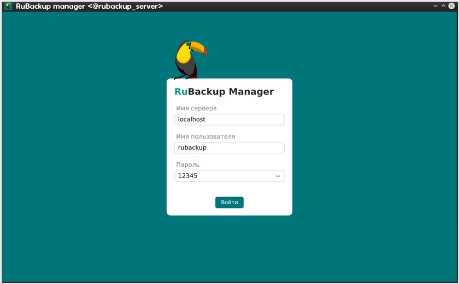Click the toucan mascot logo
Screen dimensions: 459x284
click(189, 59)
